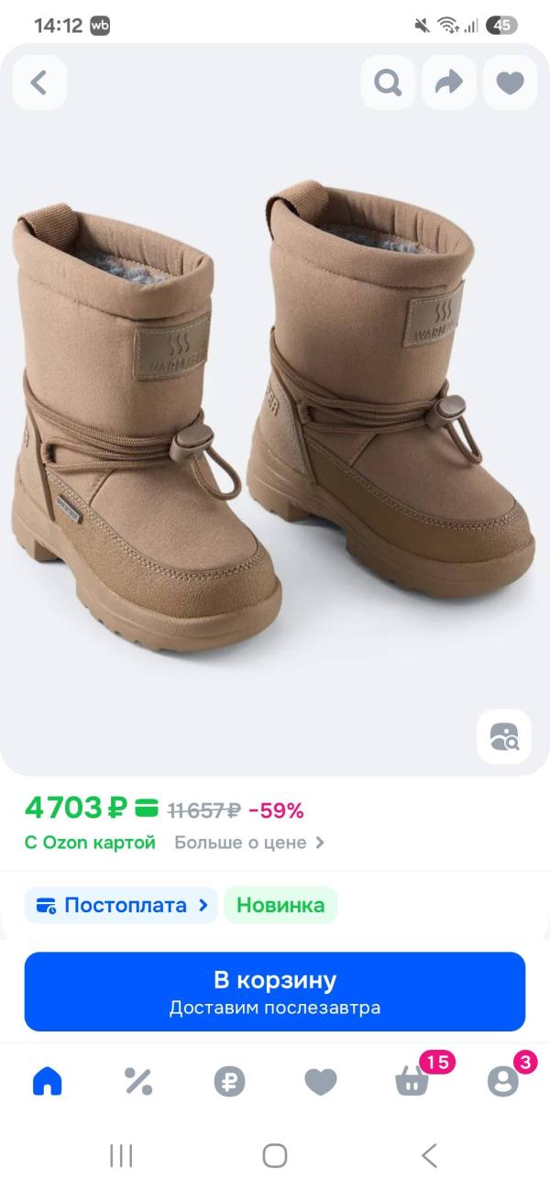Open cart tab with 15 items badge
The width and height of the screenshot is (550, 1191).
point(412,1082)
